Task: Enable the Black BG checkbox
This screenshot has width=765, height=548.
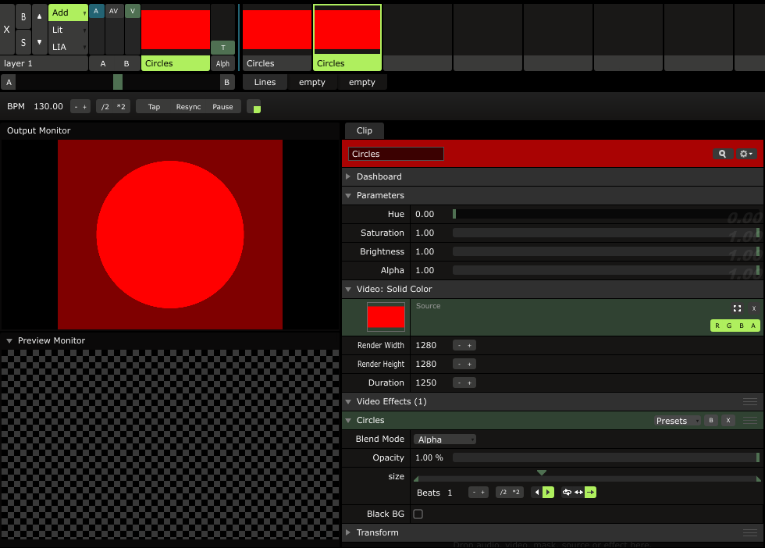Action: point(418,514)
